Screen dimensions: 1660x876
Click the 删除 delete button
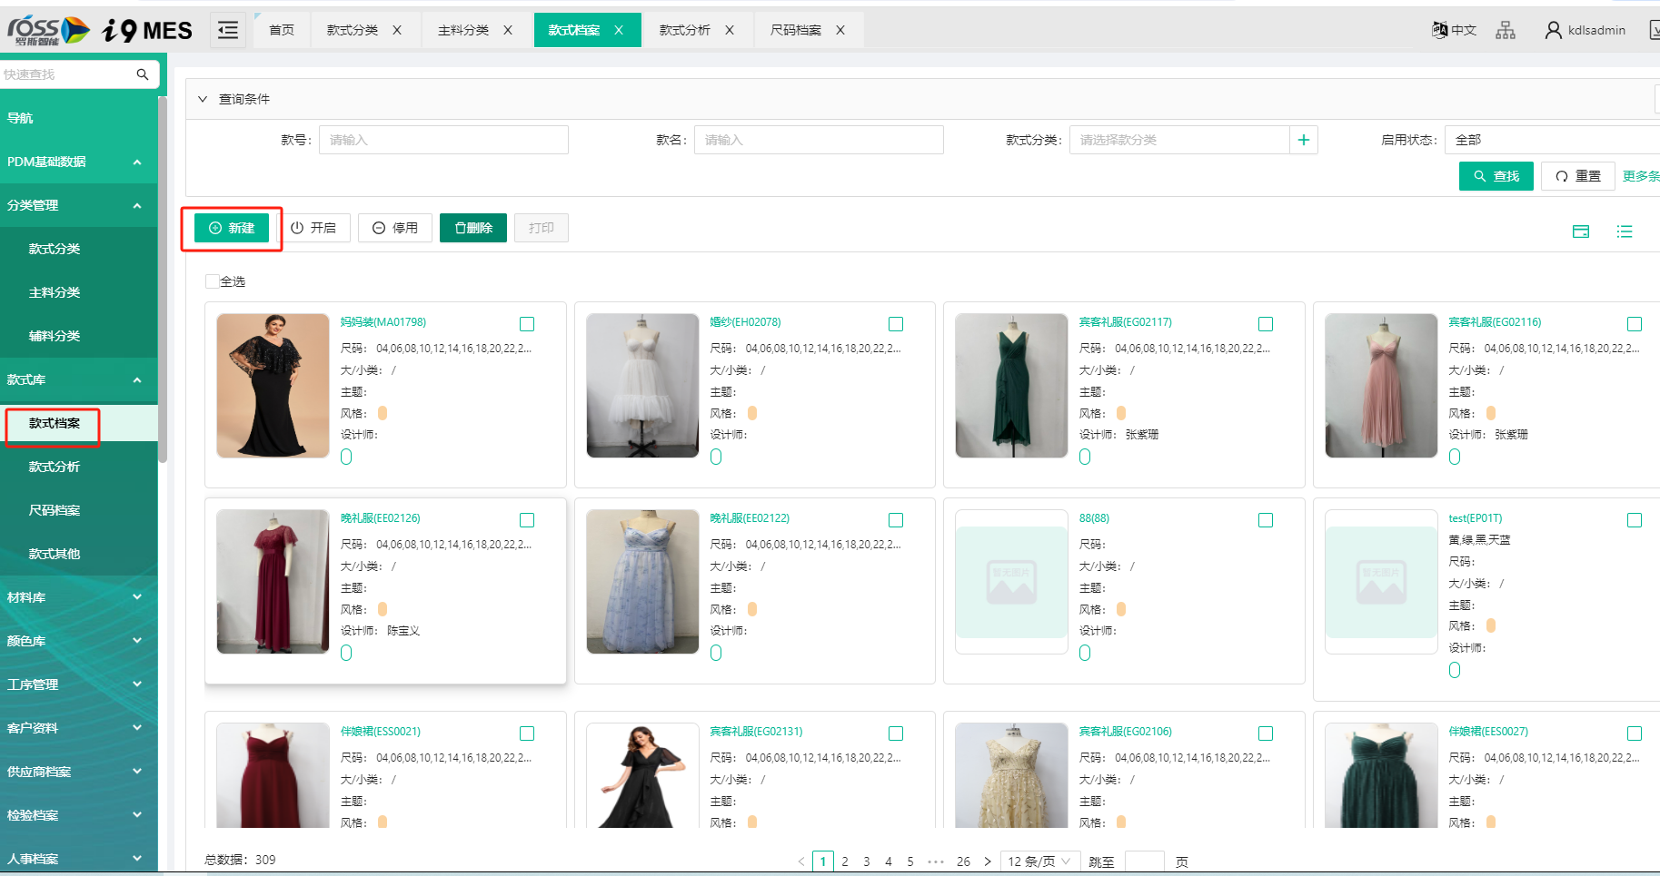[473, 228]
